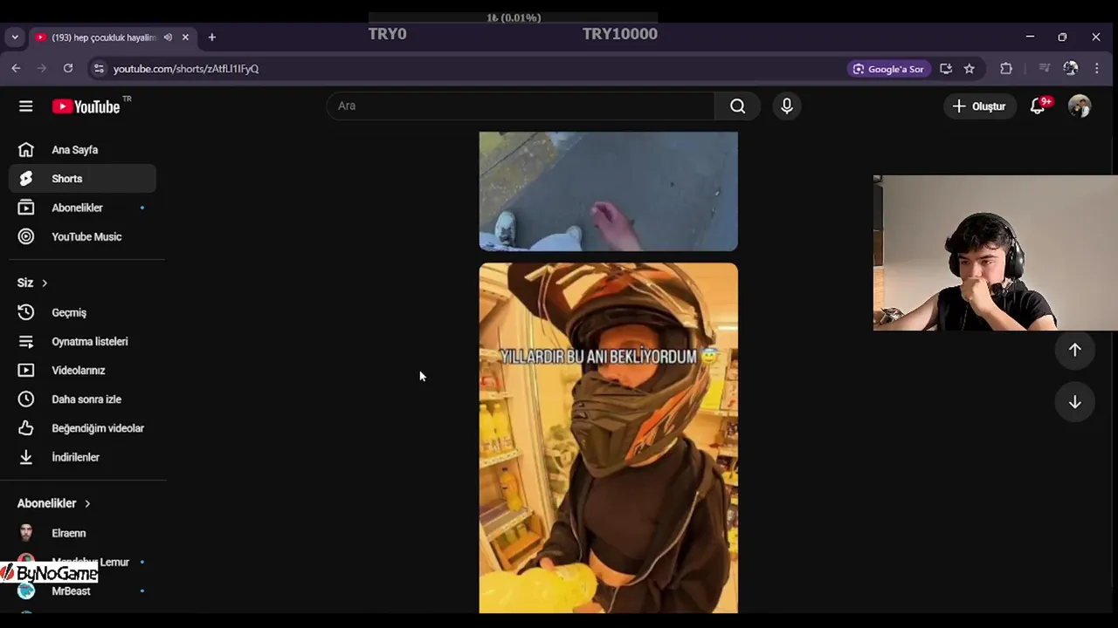Image resolution: width=1118 pixels, height=628 pixels.
Task: Click the YouTube logo
Action: (x=86, y=106)
